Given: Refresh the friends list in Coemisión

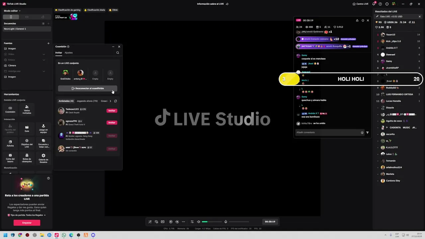Looking at the screenshot, I should click(116, 101).
